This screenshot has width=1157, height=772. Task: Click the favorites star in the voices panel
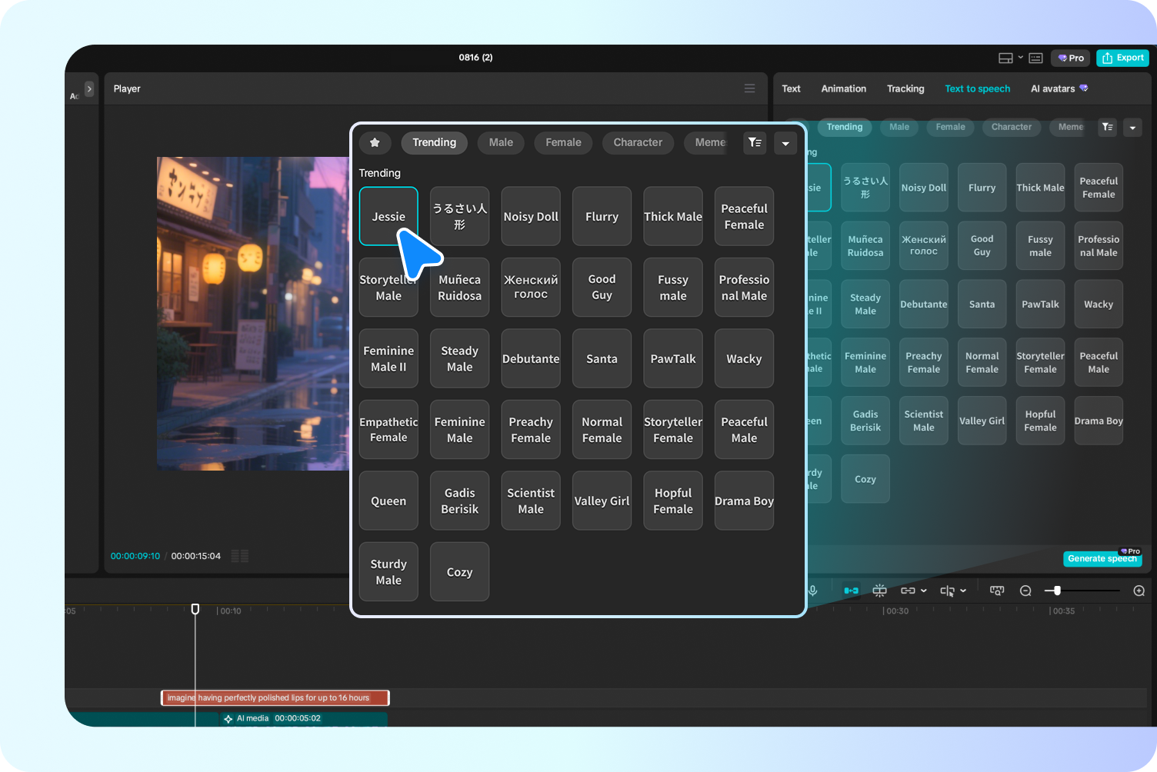[x=375, y=143]
